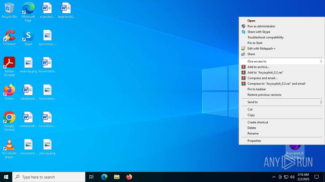Open the Recycle Bin desktop icon

click(x=9, y=11)
